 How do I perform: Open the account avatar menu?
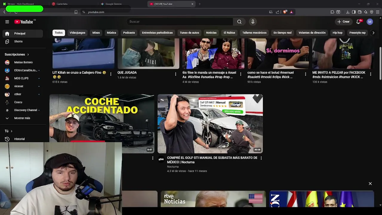tap(370, 21)
